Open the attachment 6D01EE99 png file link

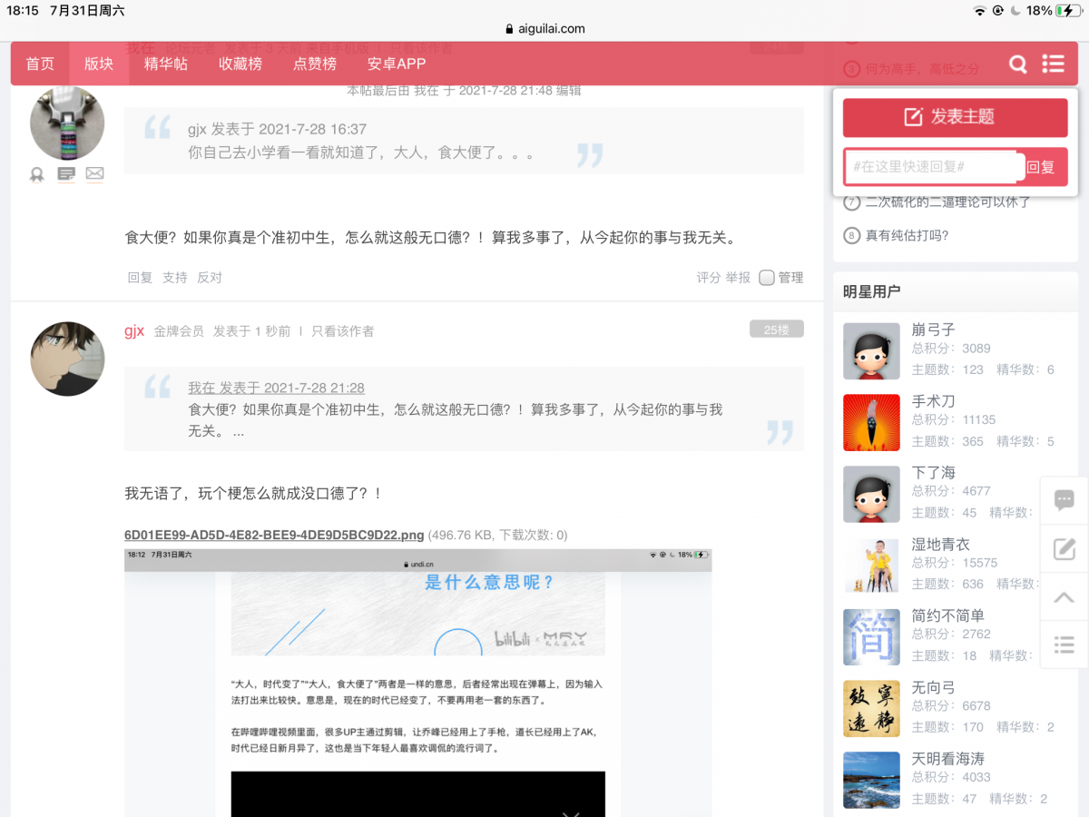coord(274,535)
